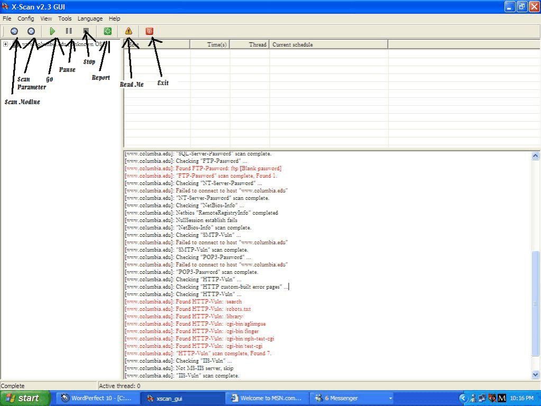Open the Scan Module toolbar icon
This screenshot has width=541, height=406.
[14, 31]
